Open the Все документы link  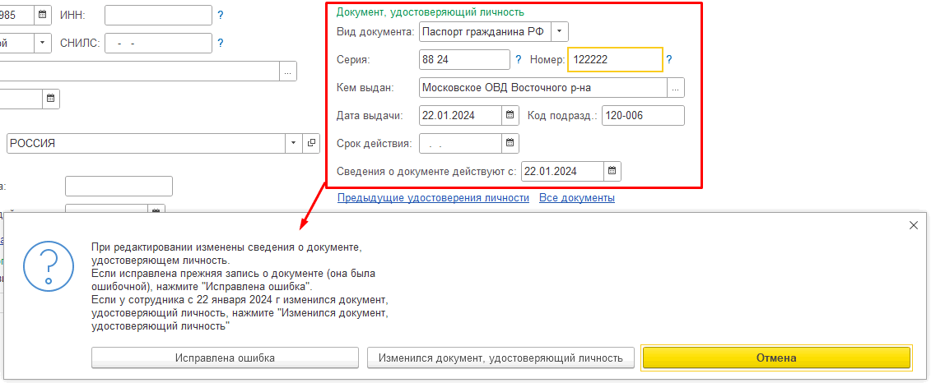[576, 198]
